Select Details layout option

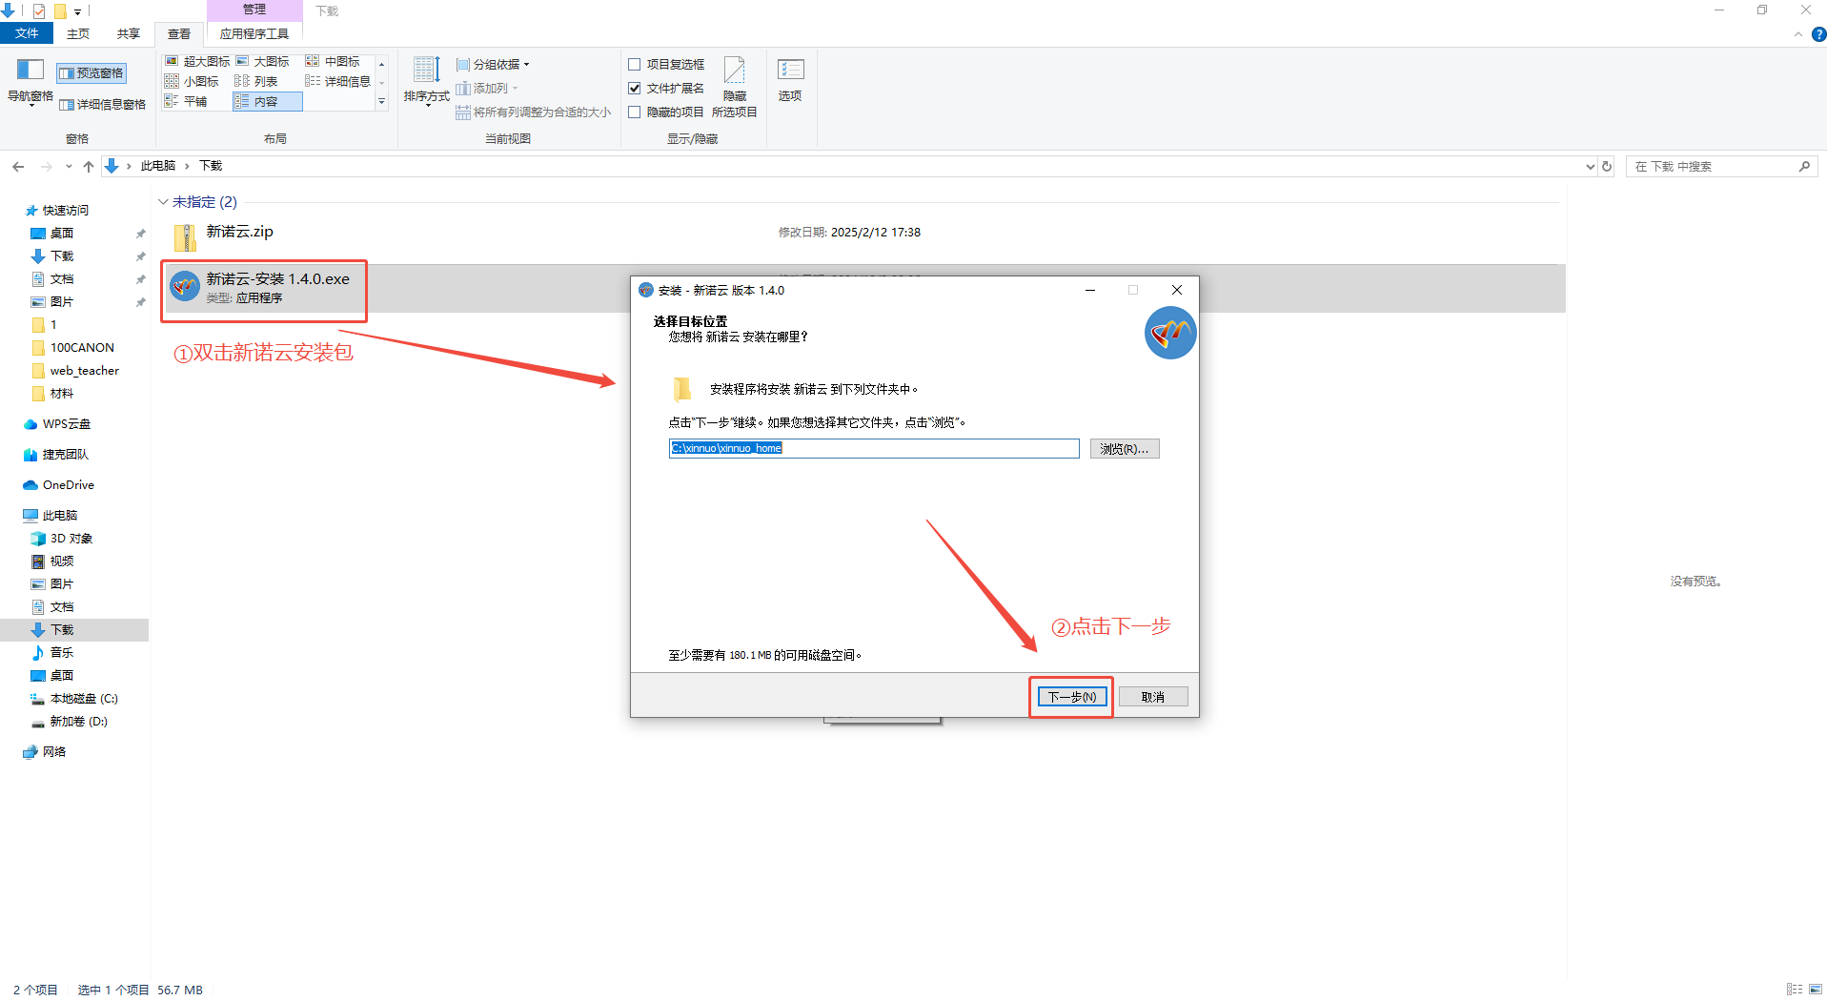tap(339, 82)
